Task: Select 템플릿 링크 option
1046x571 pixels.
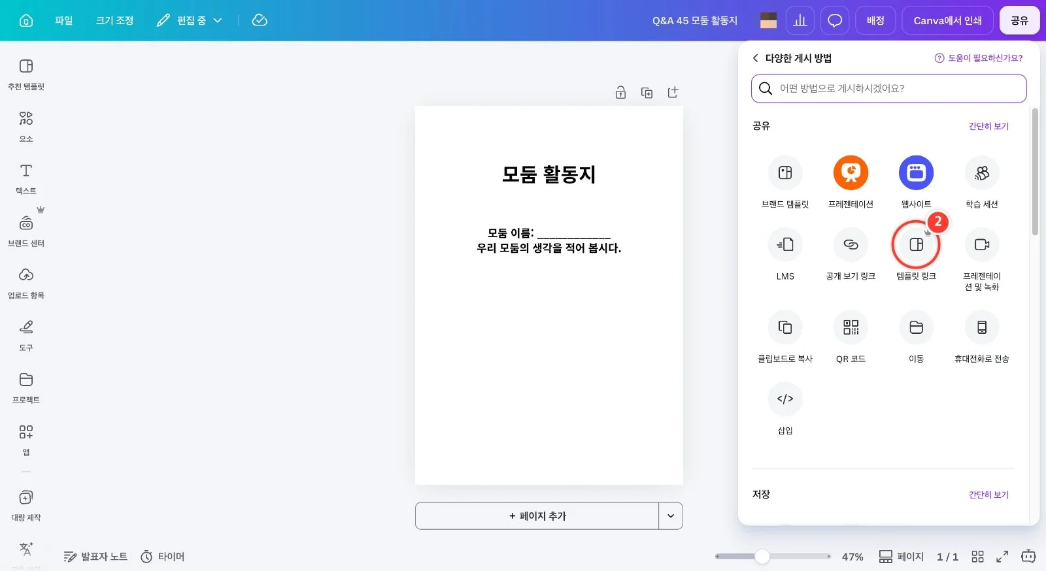Action: pyautogui.click(x=916, y=254)
